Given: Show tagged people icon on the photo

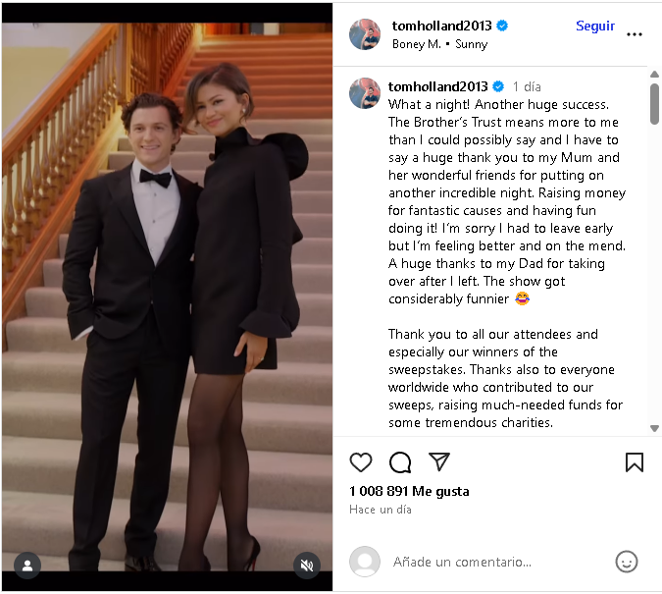Looking at the screenshot, I should point(27,566).
